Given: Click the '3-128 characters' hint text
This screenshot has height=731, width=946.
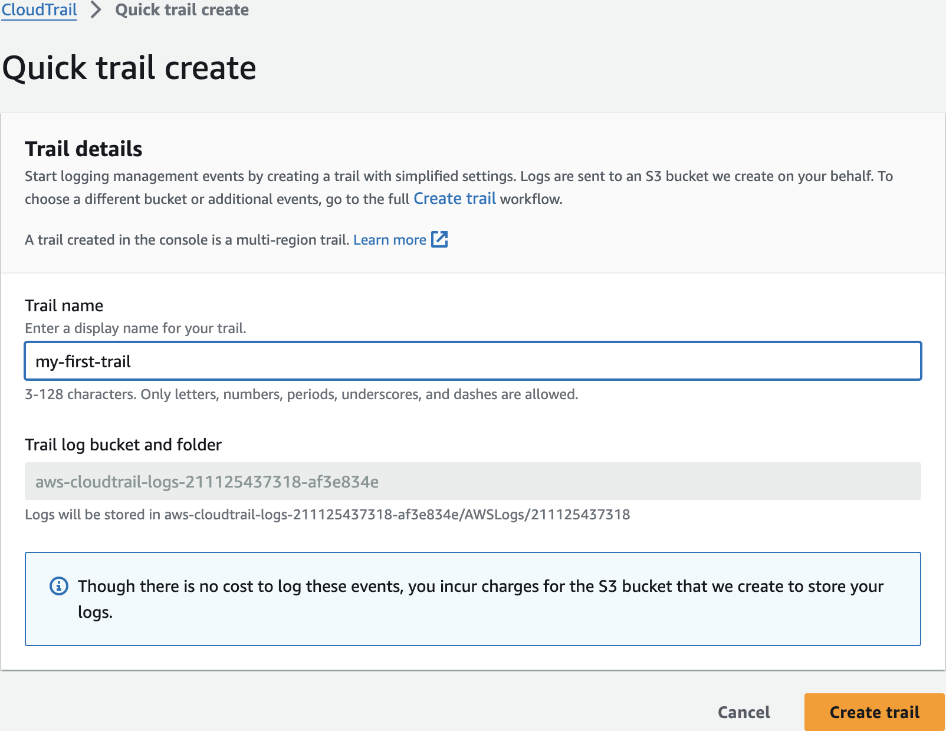Looking at the screenshot, I should [x=301, y=394].
